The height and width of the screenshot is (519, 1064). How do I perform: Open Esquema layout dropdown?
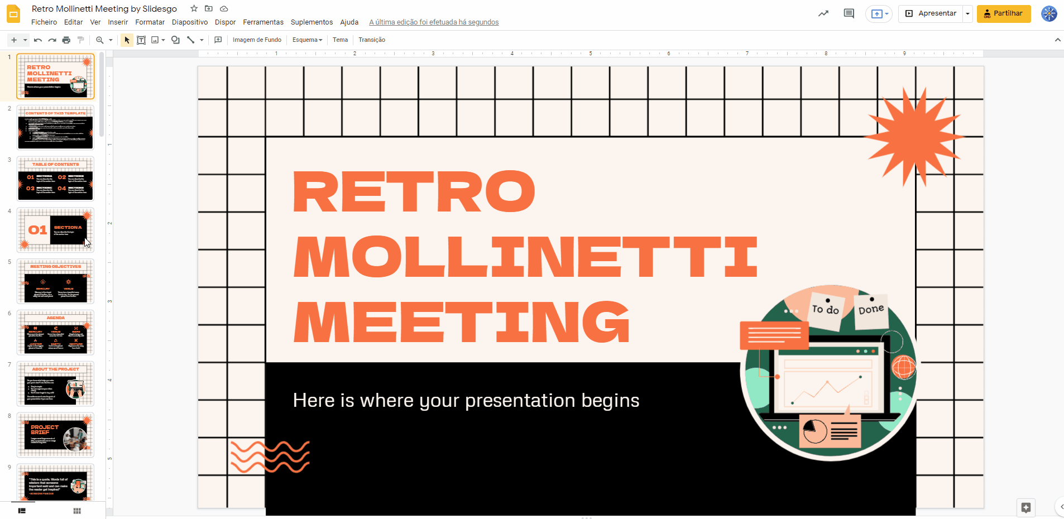[307, 40]
